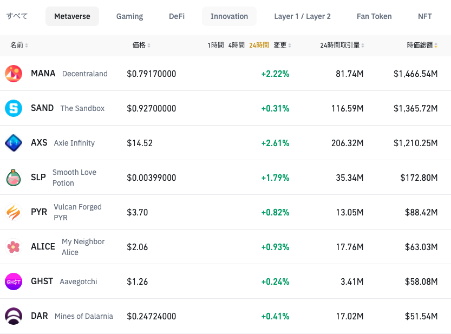Viewport: 451px width, 334px height.
Task: Show the 1時間 change period
Action: click(x=215, y=45)
